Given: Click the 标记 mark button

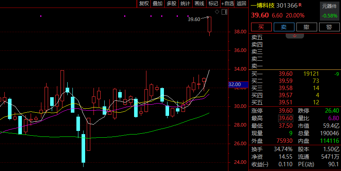Looking at the screenshot, I should click(213, 4).
